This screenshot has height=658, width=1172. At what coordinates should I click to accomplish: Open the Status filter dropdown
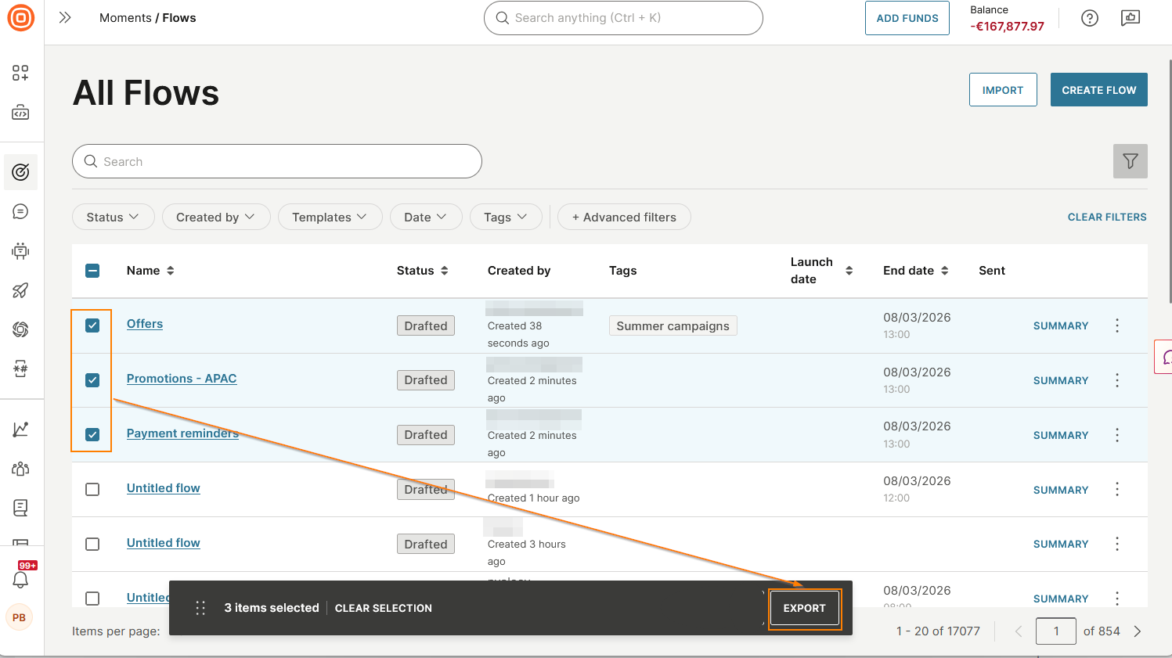click(113, 217)
